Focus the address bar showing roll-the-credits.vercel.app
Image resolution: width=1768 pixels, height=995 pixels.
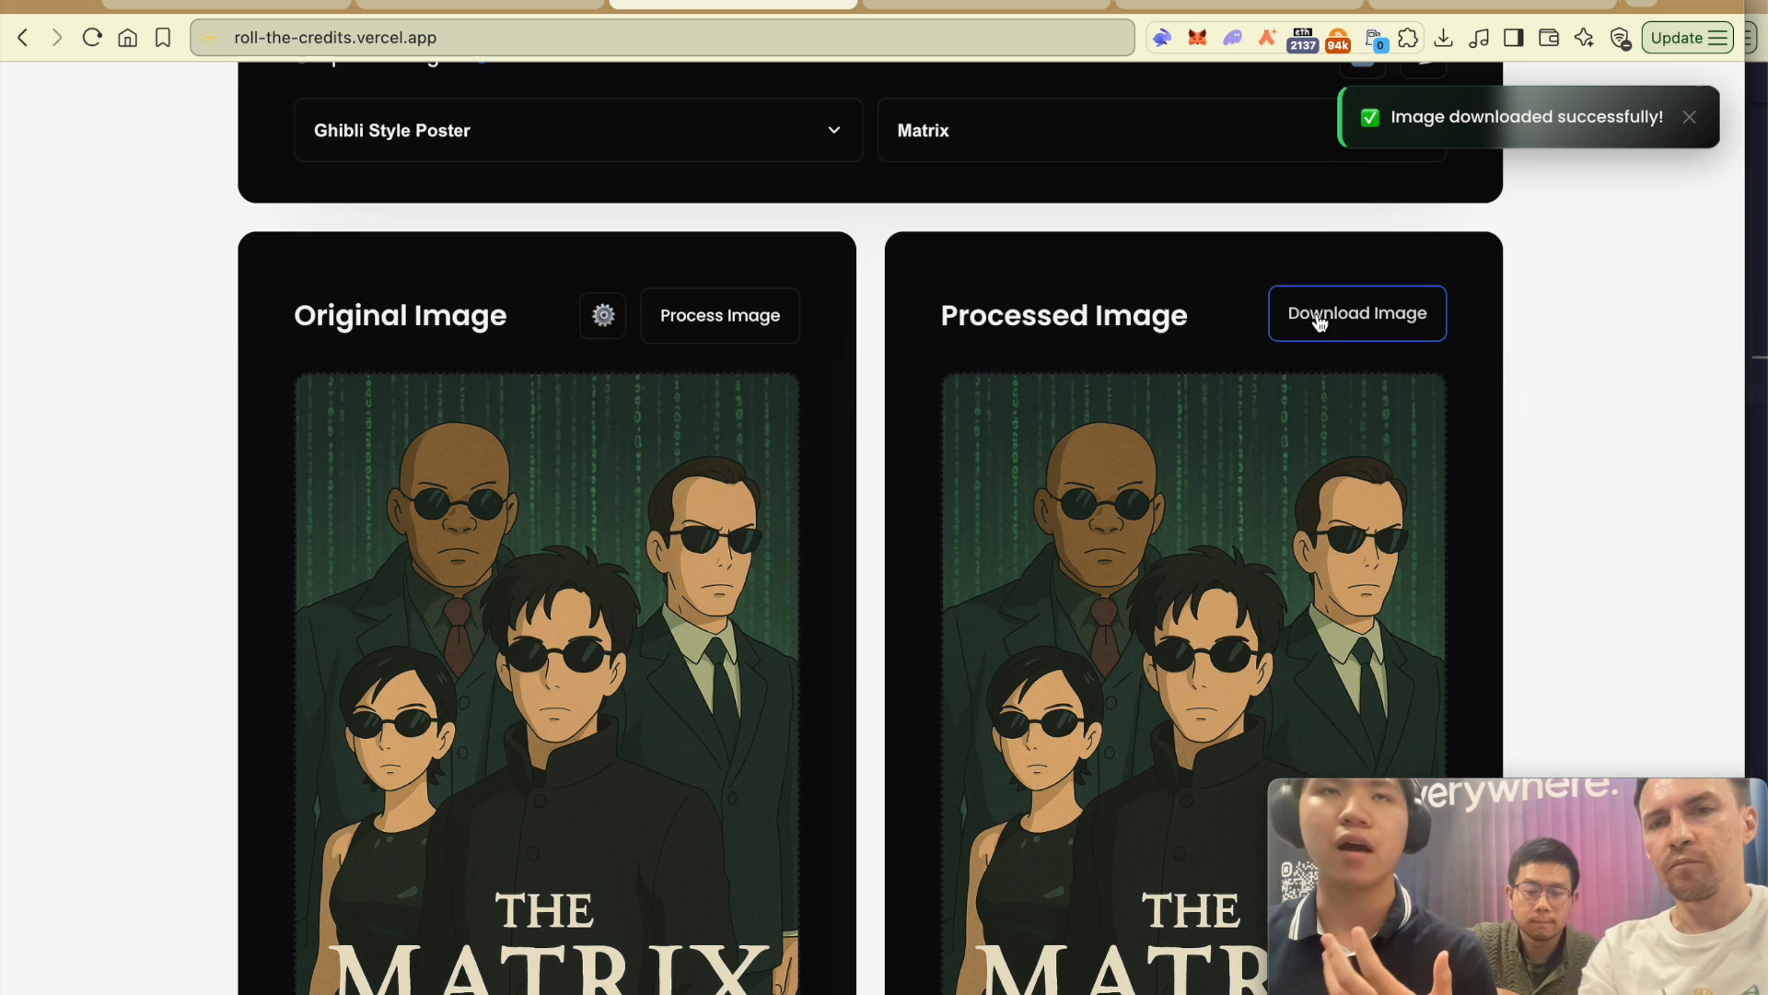click(662, 38)
